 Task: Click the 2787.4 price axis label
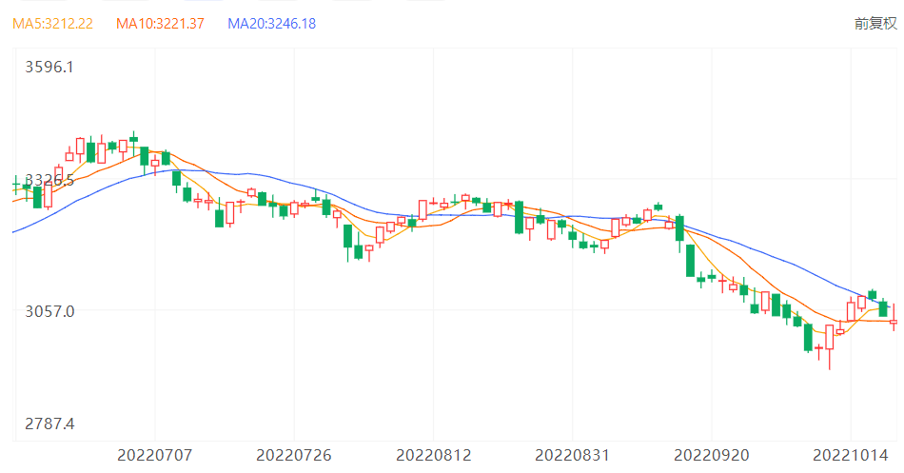(x=49, y=424)
